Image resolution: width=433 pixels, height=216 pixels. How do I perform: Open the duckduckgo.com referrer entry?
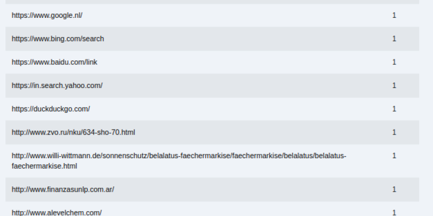tap(51, 109)
